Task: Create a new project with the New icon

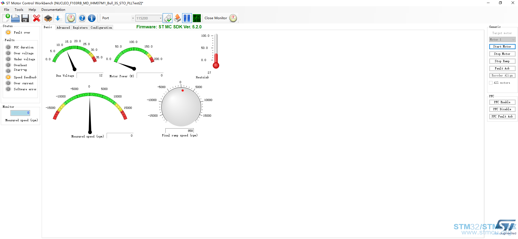Action: click(6, 18)
